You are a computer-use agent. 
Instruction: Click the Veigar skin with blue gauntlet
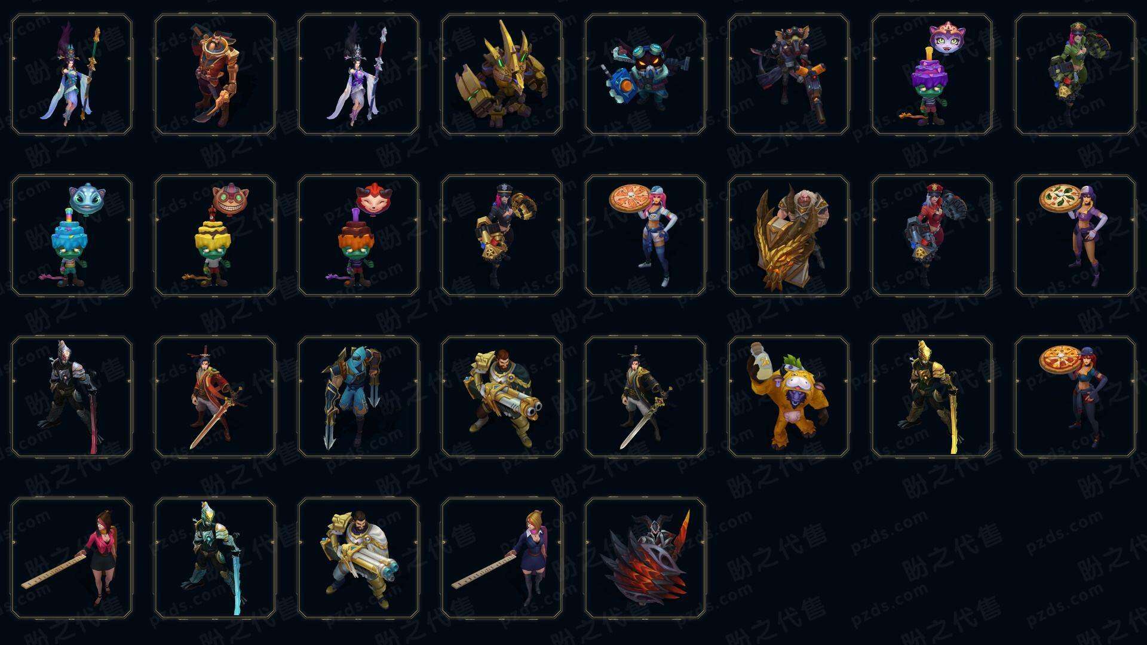coord(645,75)
